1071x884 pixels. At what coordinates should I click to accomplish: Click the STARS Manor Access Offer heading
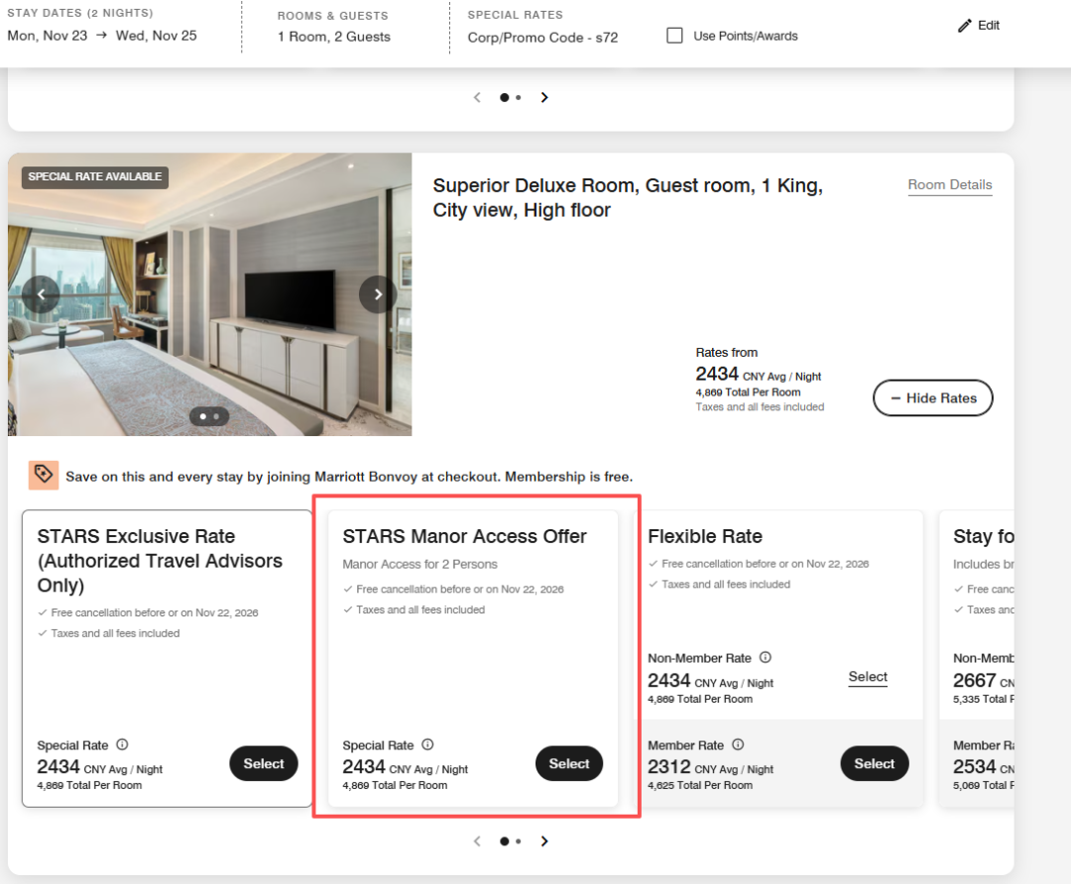coord(464,536)
